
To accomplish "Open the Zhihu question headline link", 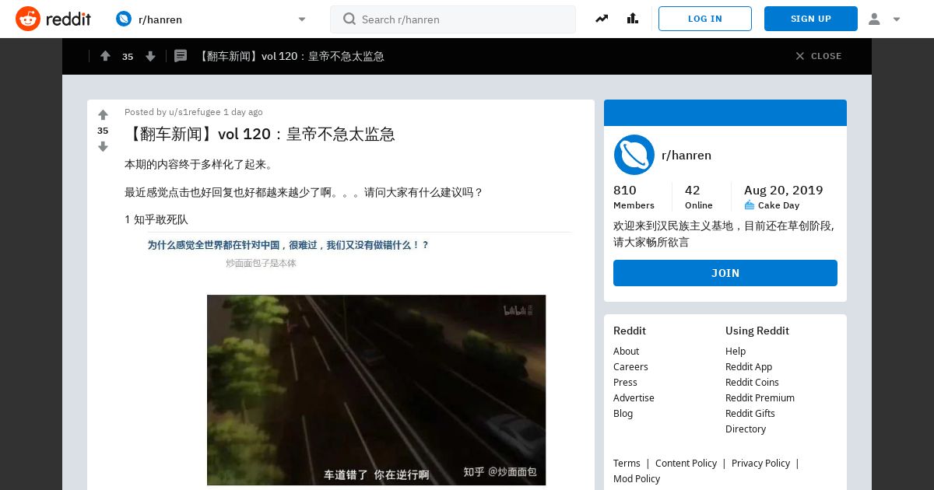I will 288,245.
